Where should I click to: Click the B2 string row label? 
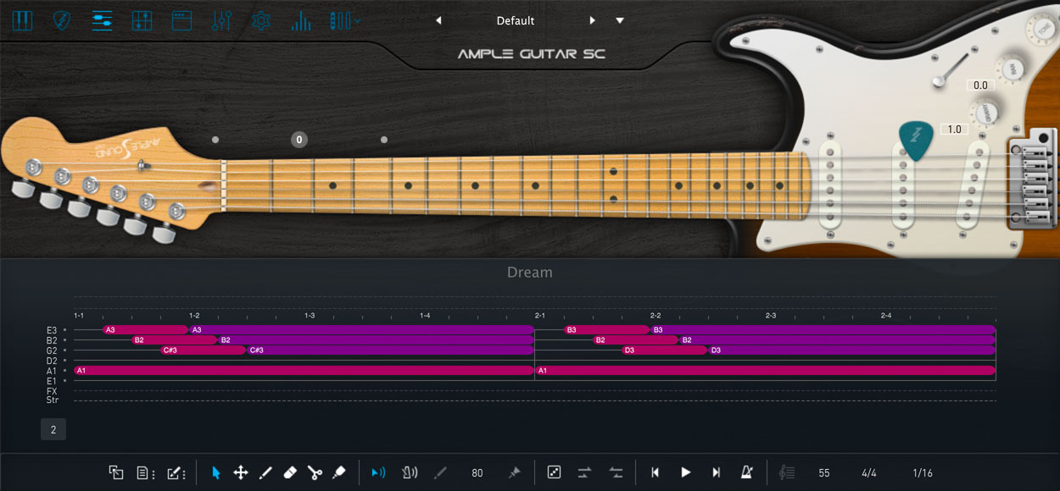pyautogui.click(x=52, y=340)
